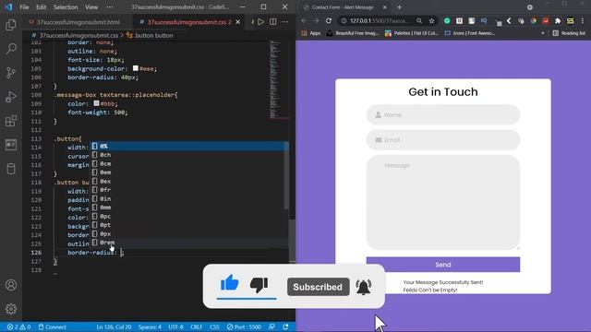Open the Palettes | Flat UI Col... bookmark
This screenshot has height=332, width=591.
pos(412,33)
